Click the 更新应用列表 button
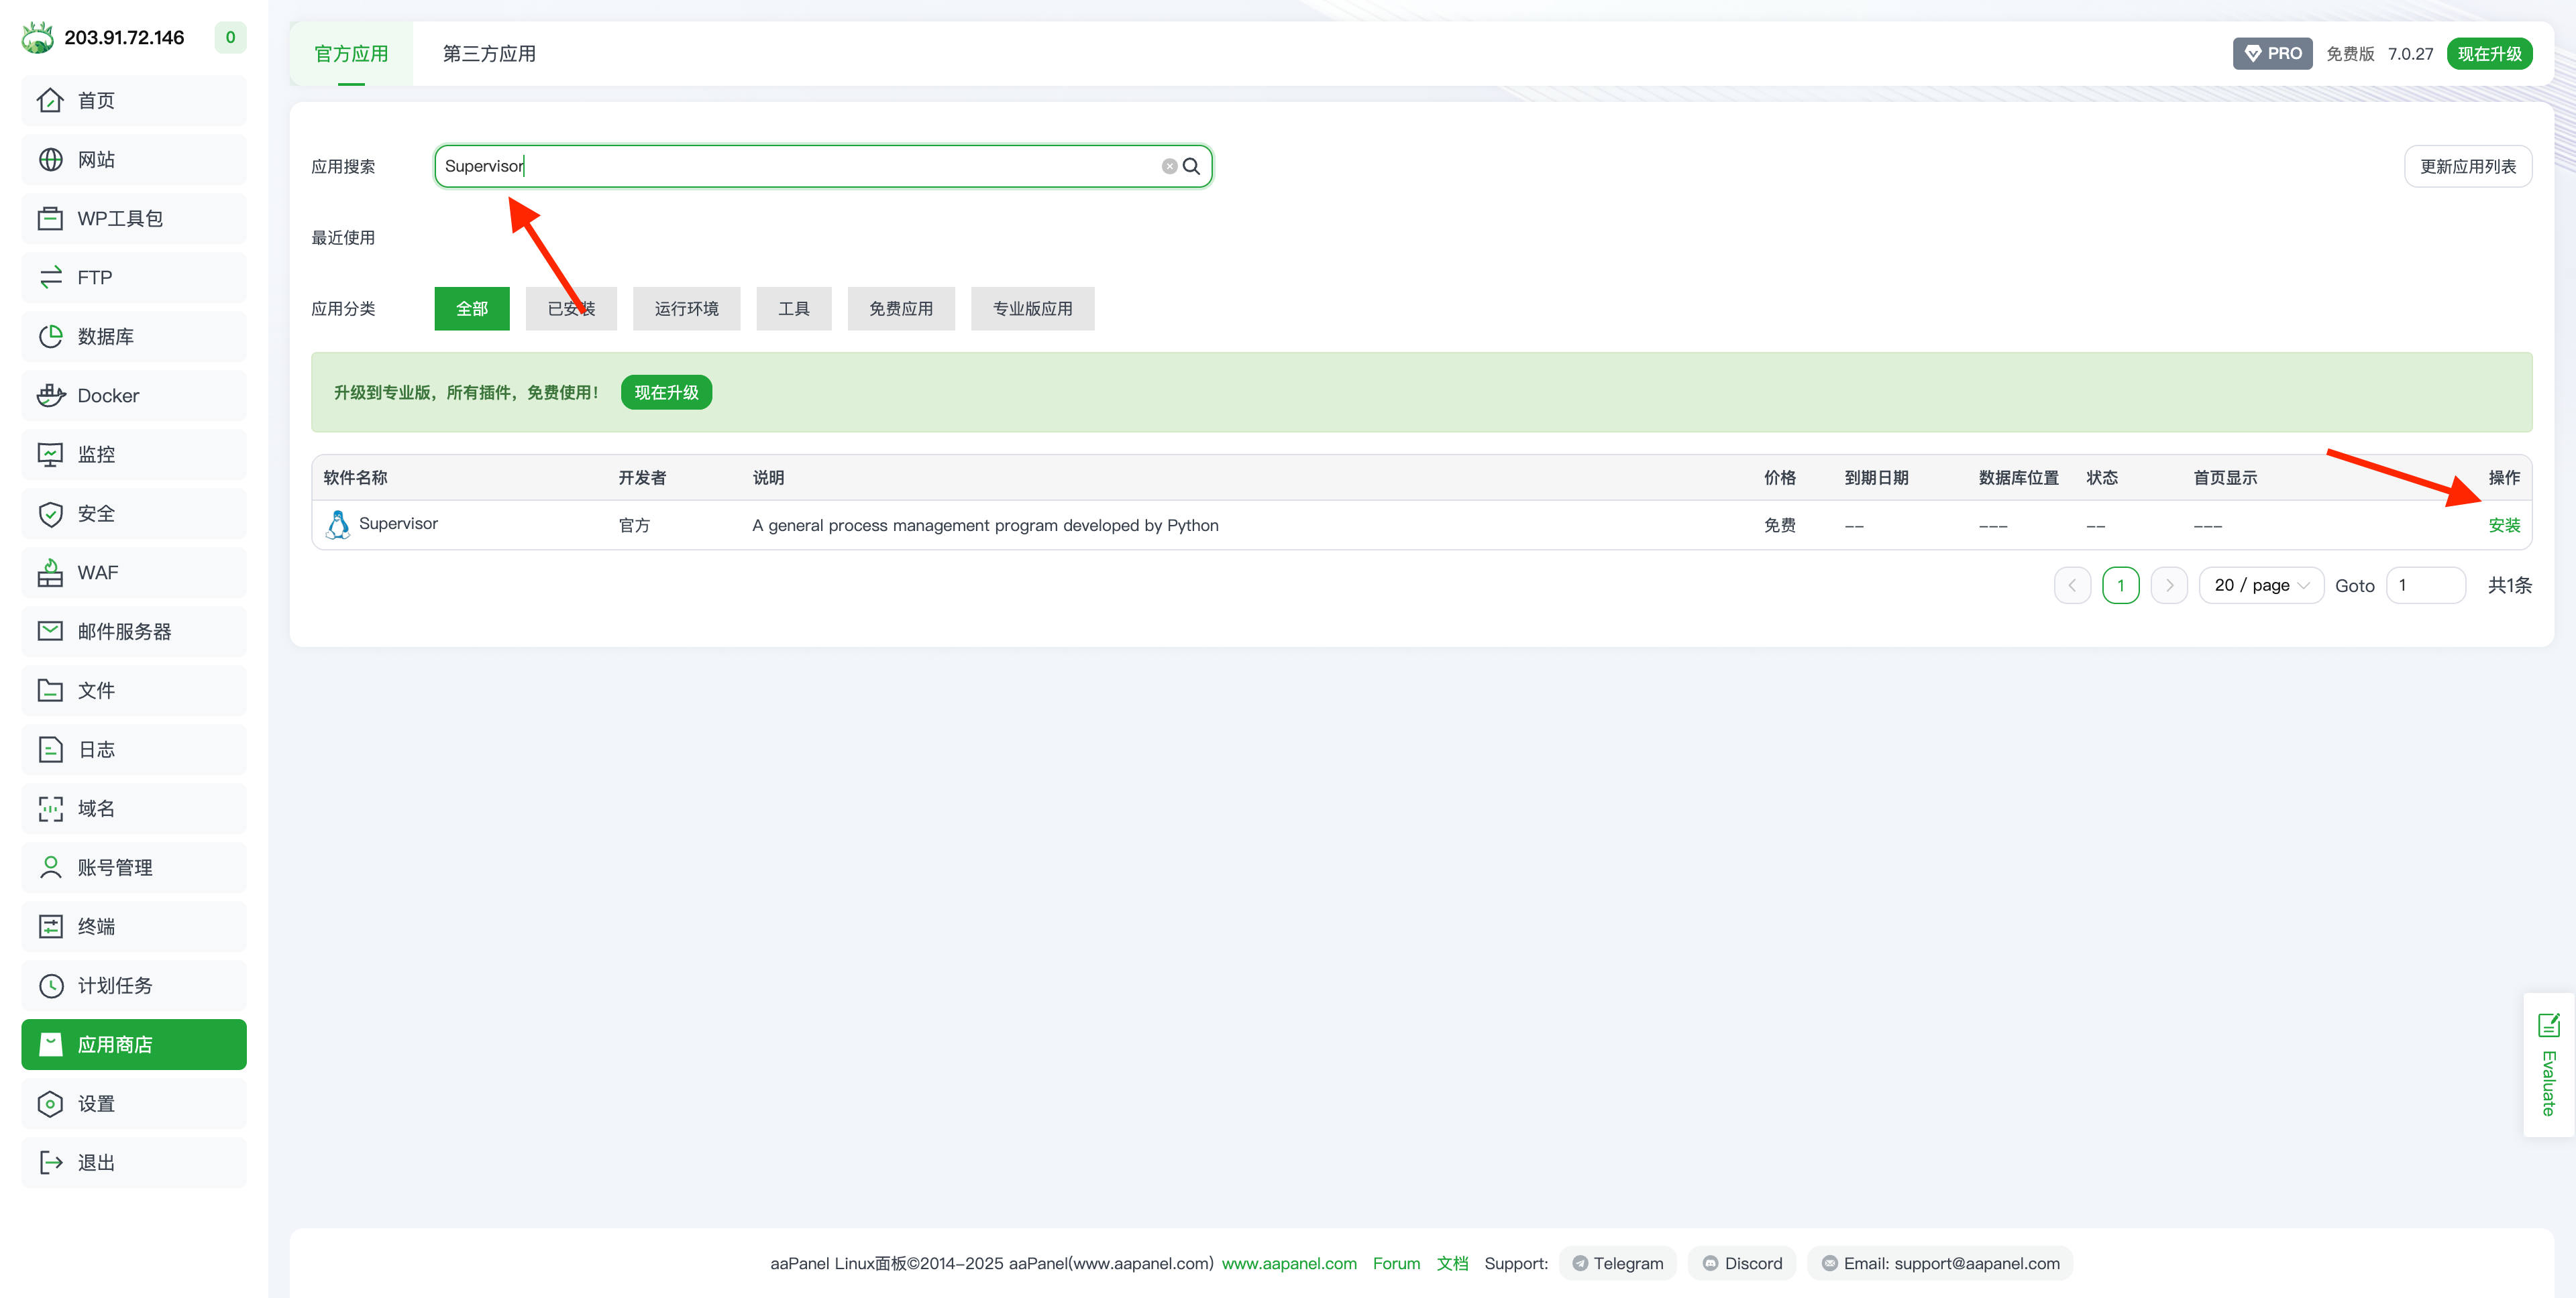 2467,167
